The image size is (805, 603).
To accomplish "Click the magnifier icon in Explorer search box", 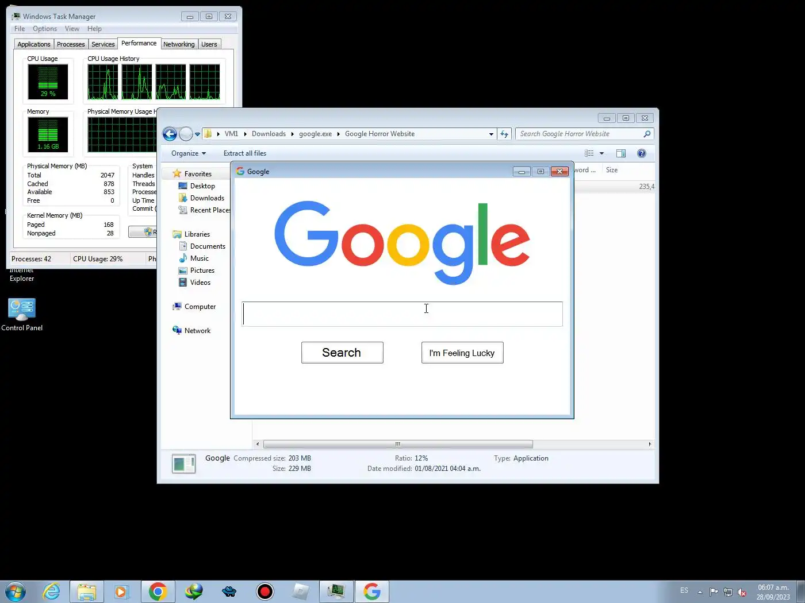I will (647, 134).
